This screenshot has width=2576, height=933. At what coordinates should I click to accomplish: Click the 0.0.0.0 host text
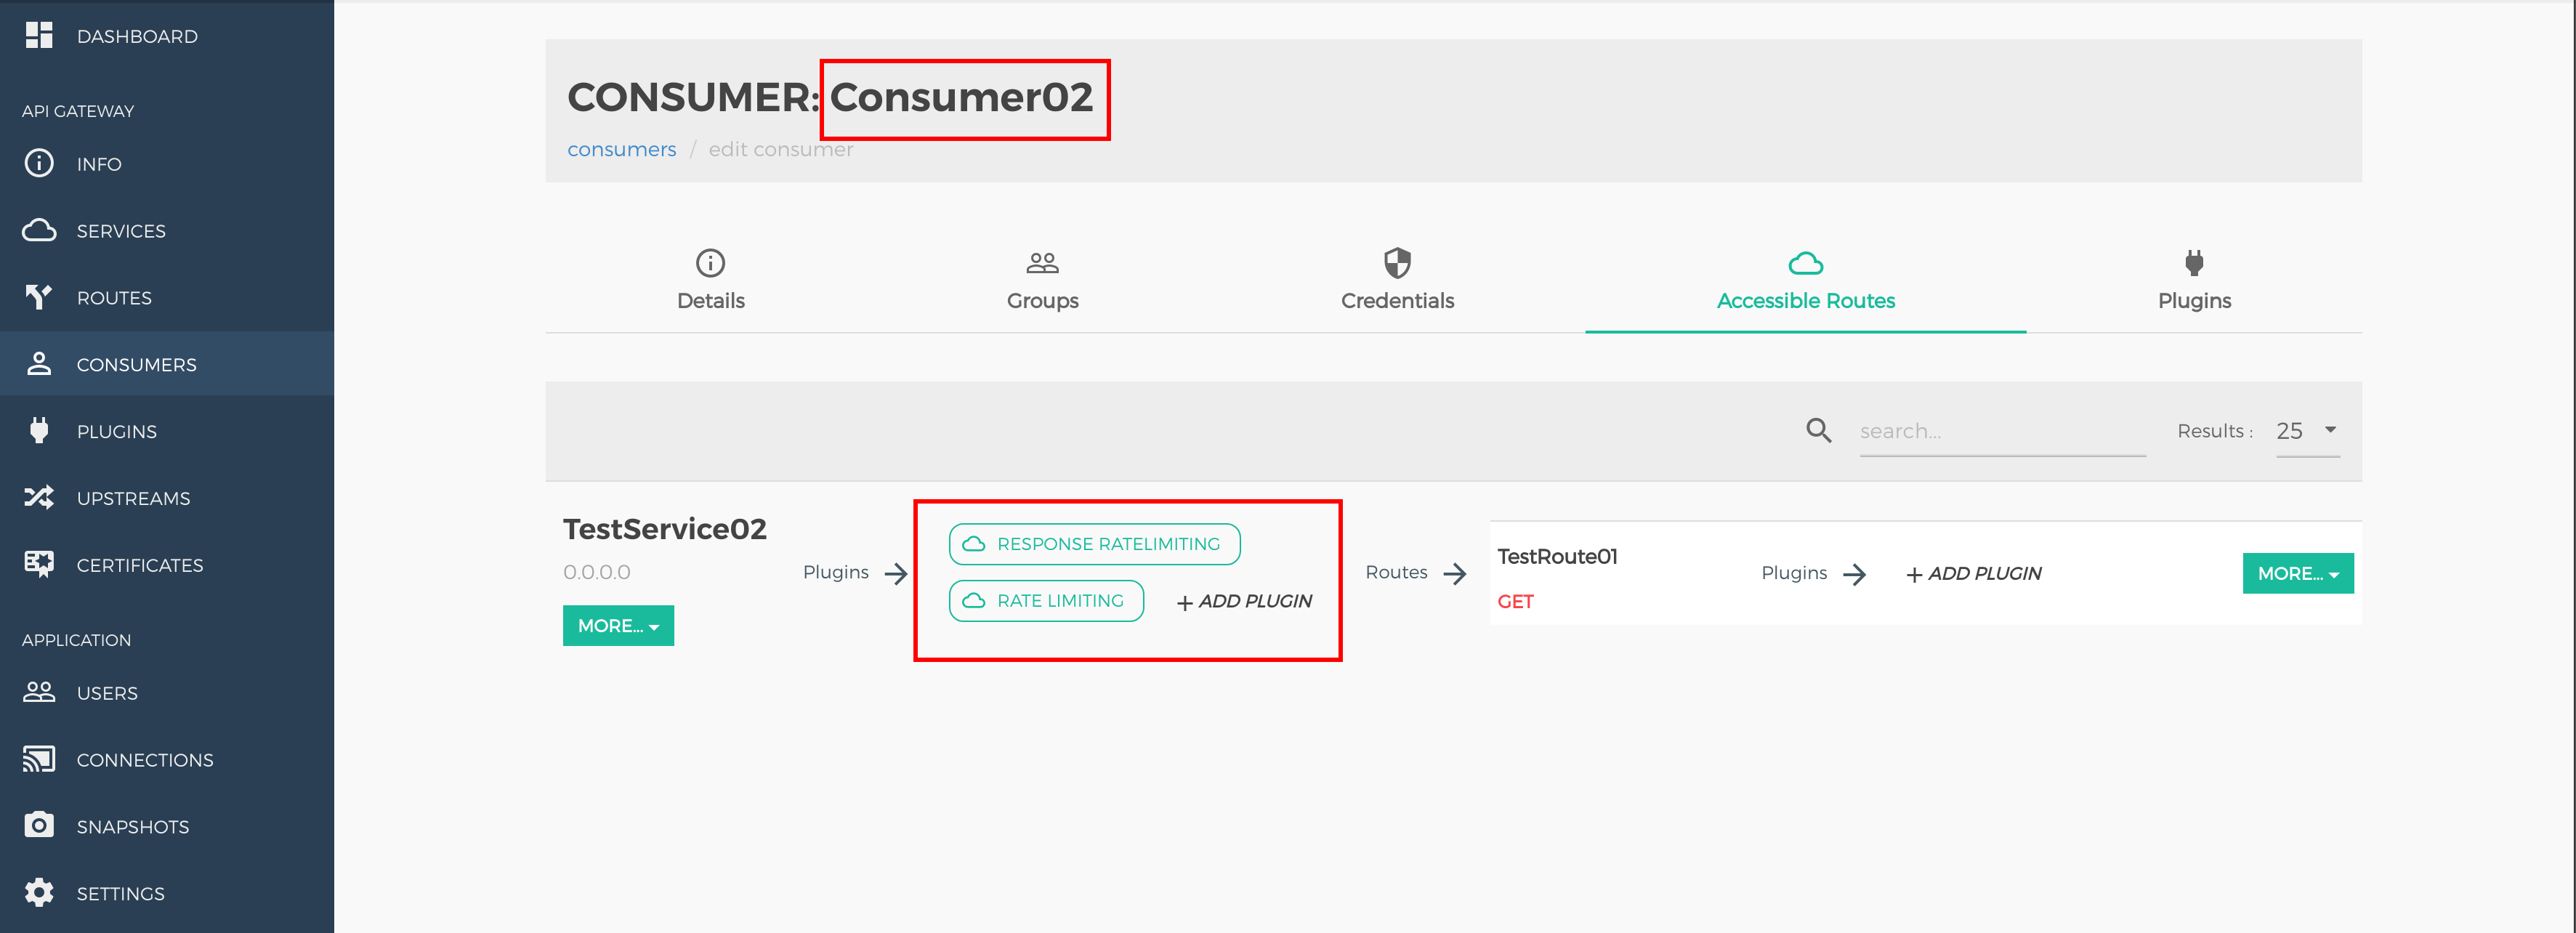tap(597, 572)
